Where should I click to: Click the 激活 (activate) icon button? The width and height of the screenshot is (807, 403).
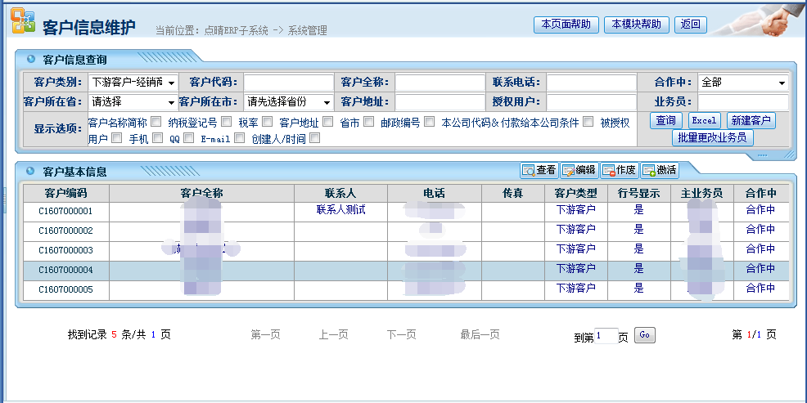coord(659,170)
